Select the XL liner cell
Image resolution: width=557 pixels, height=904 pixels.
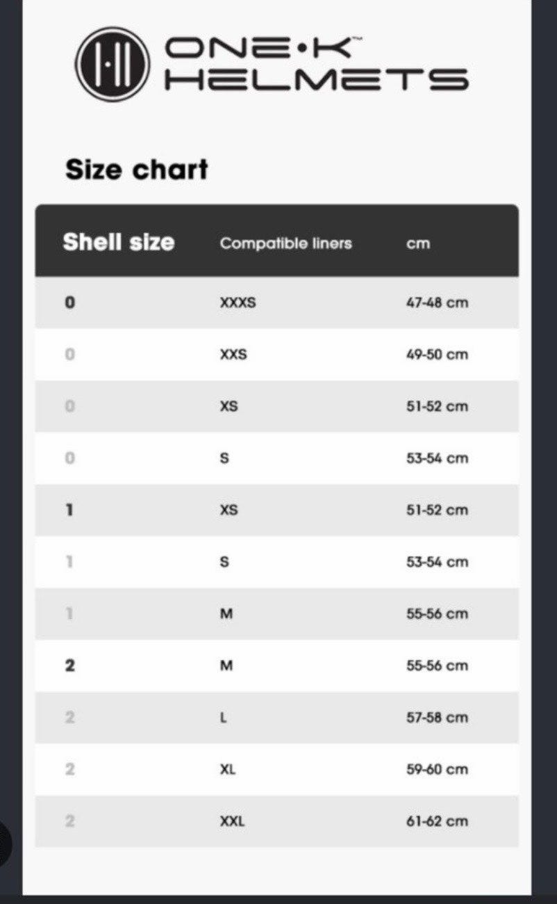click(x=227, y=770)
